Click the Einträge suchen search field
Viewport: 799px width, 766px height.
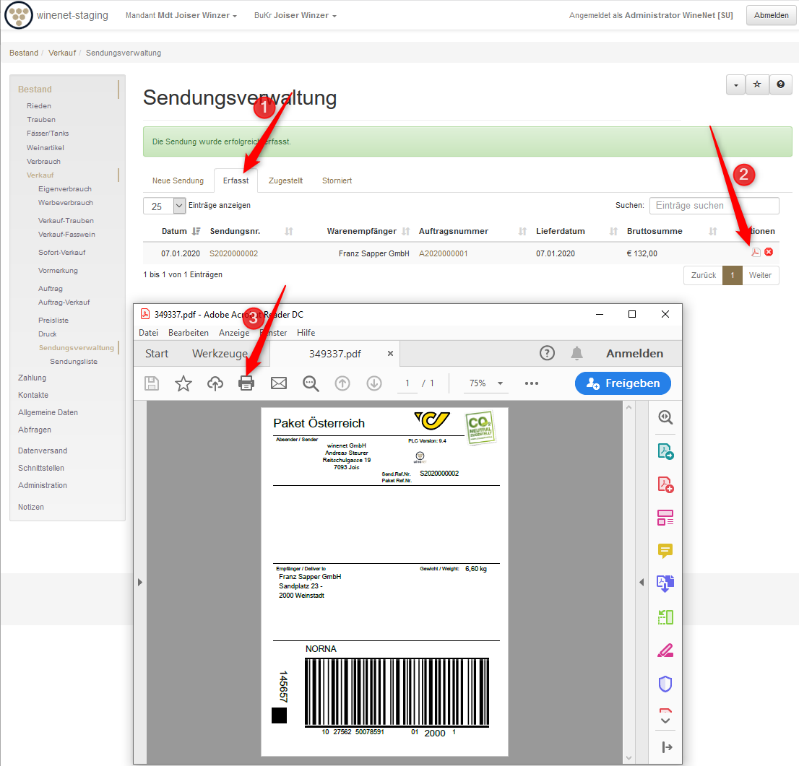(x=714, y=206)
